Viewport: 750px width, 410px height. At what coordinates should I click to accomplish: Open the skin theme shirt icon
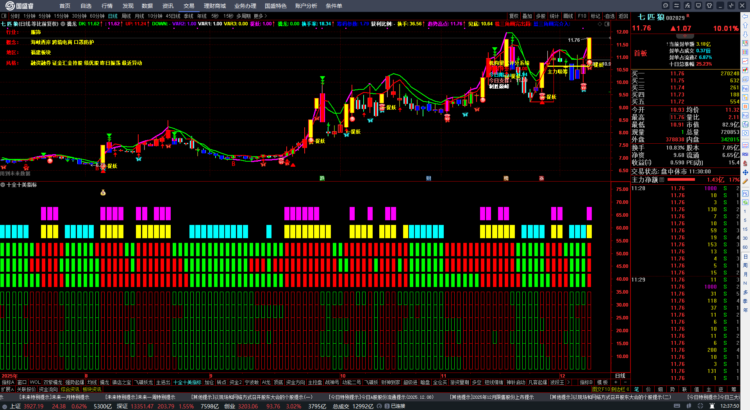pos(709,5)
